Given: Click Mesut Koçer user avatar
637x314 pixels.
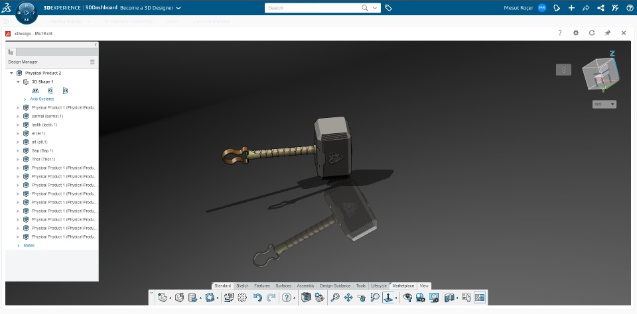Looking at the screenshot, I should pos(542,8).
